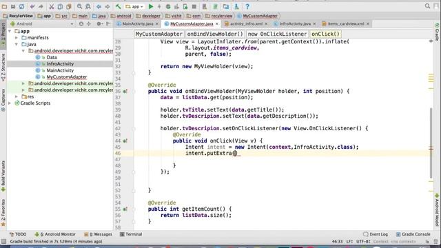Navigate forward with the right arrow icon
This screenshot has width=441, height=248.
(x=107, y=6)
